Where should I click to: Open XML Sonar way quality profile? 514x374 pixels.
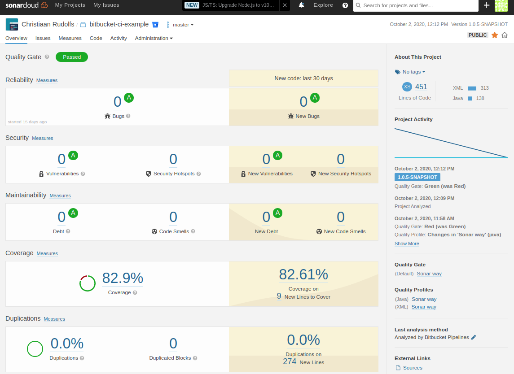424,307
